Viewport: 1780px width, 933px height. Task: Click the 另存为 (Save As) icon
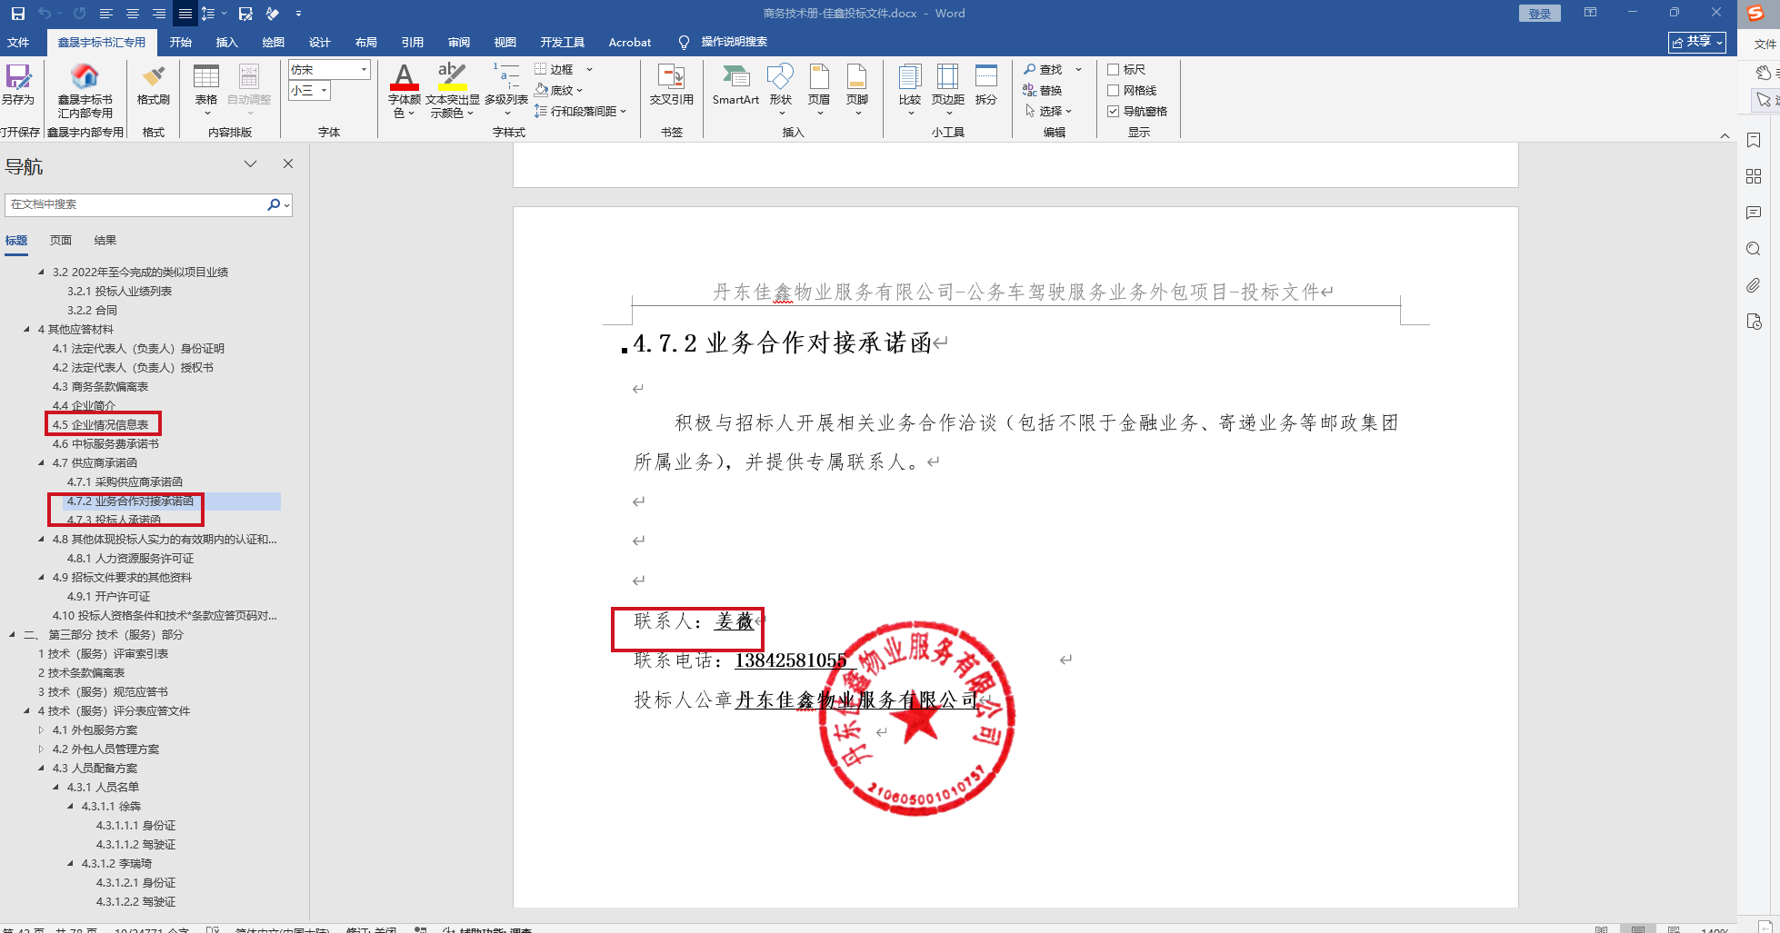(x=18, y=84)
